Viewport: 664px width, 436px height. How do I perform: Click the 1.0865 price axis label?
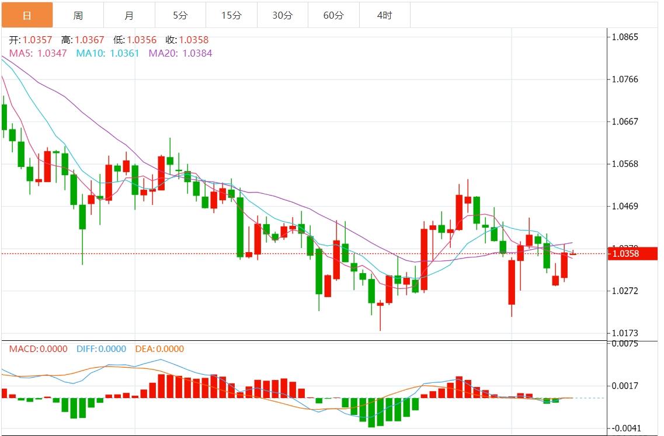(625, 37)
